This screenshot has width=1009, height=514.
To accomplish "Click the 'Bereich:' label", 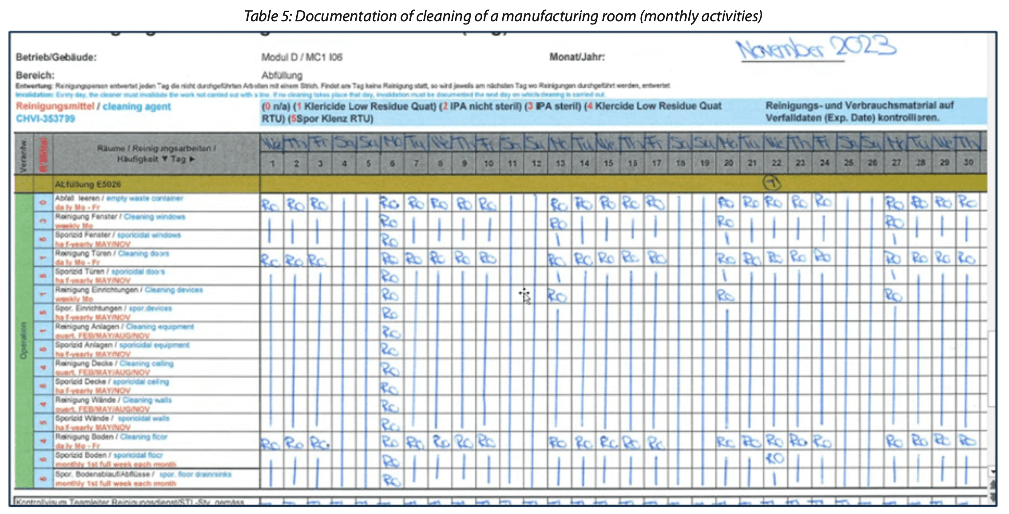I will [x=35, y=75].
